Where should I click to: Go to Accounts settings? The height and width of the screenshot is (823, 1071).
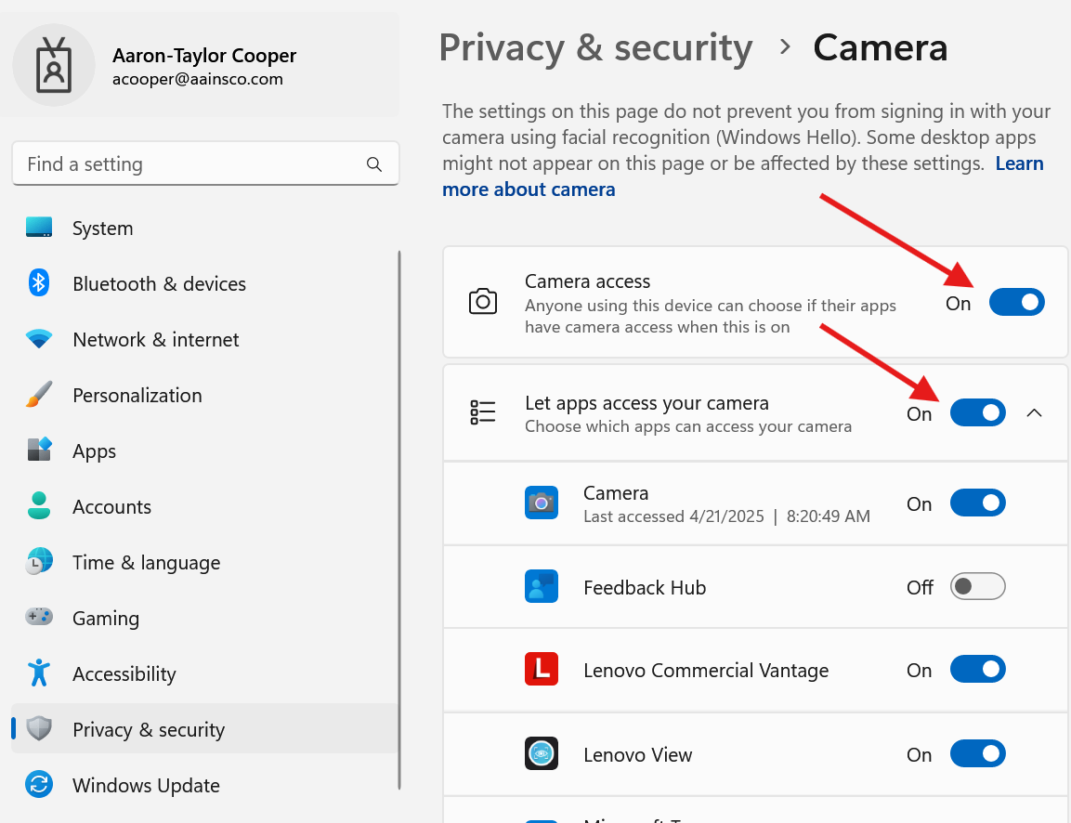click(111, 507)
